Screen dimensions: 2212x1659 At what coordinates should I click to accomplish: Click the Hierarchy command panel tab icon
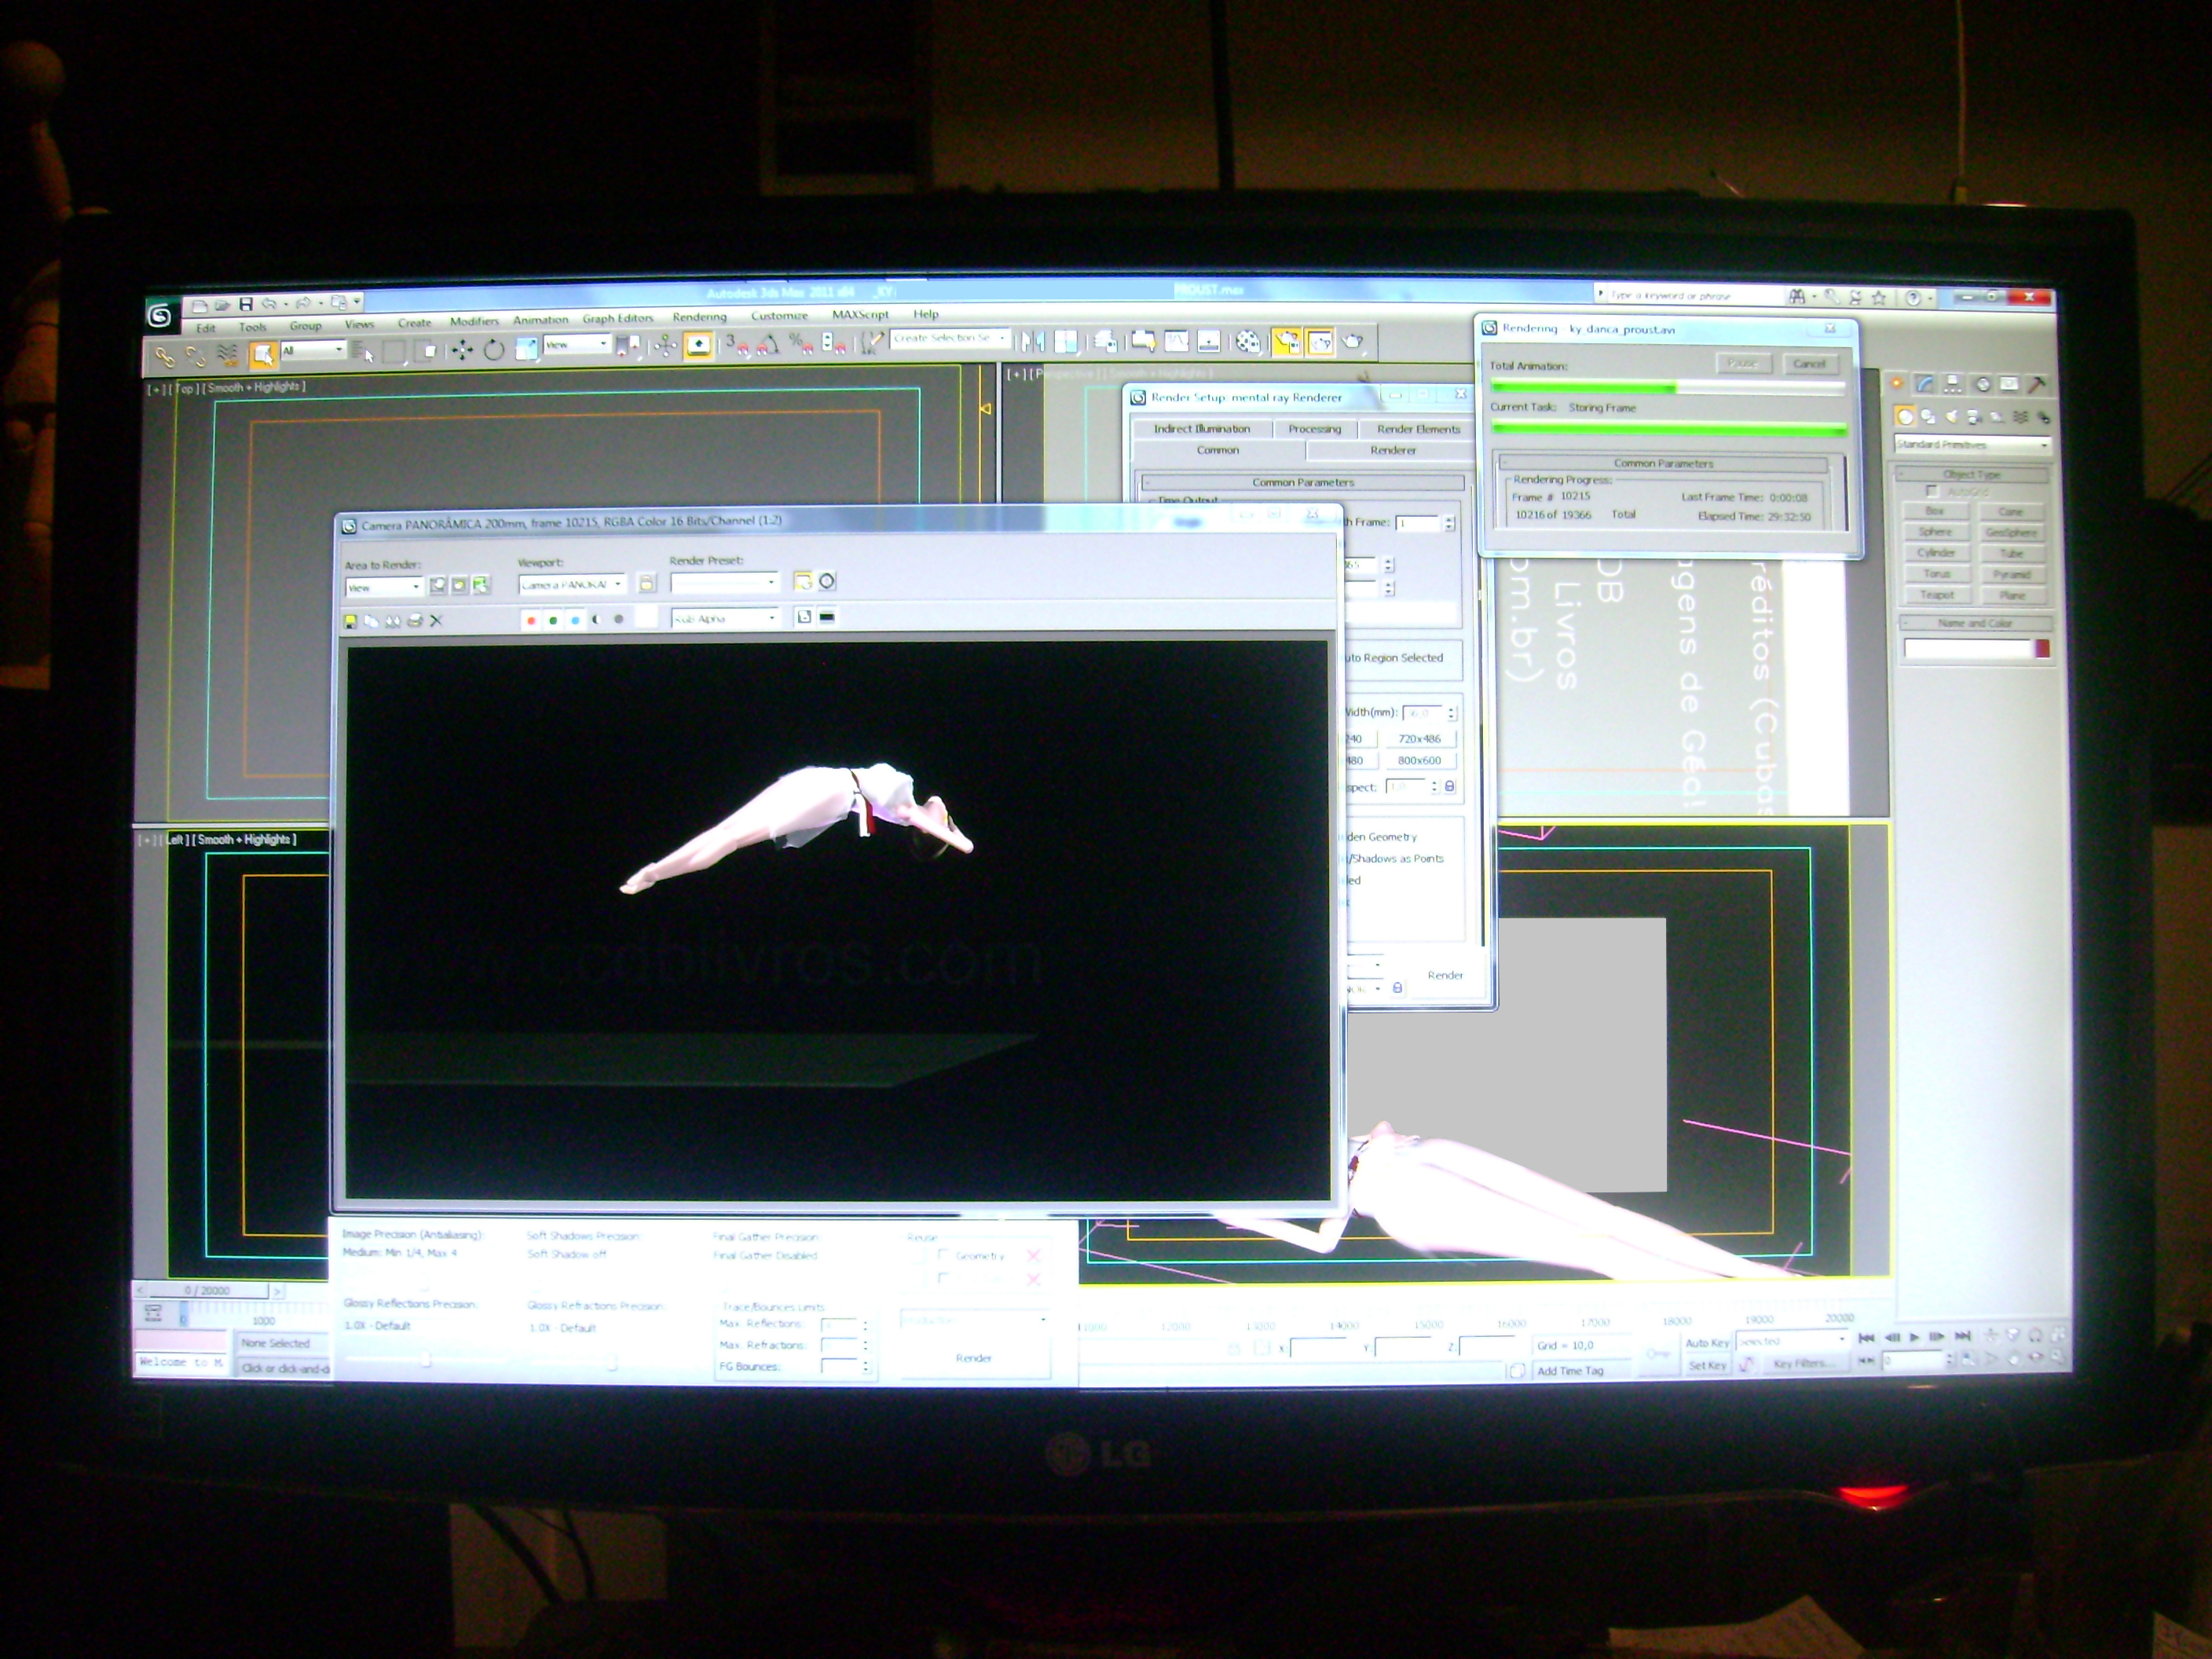tap(1953, 384)
